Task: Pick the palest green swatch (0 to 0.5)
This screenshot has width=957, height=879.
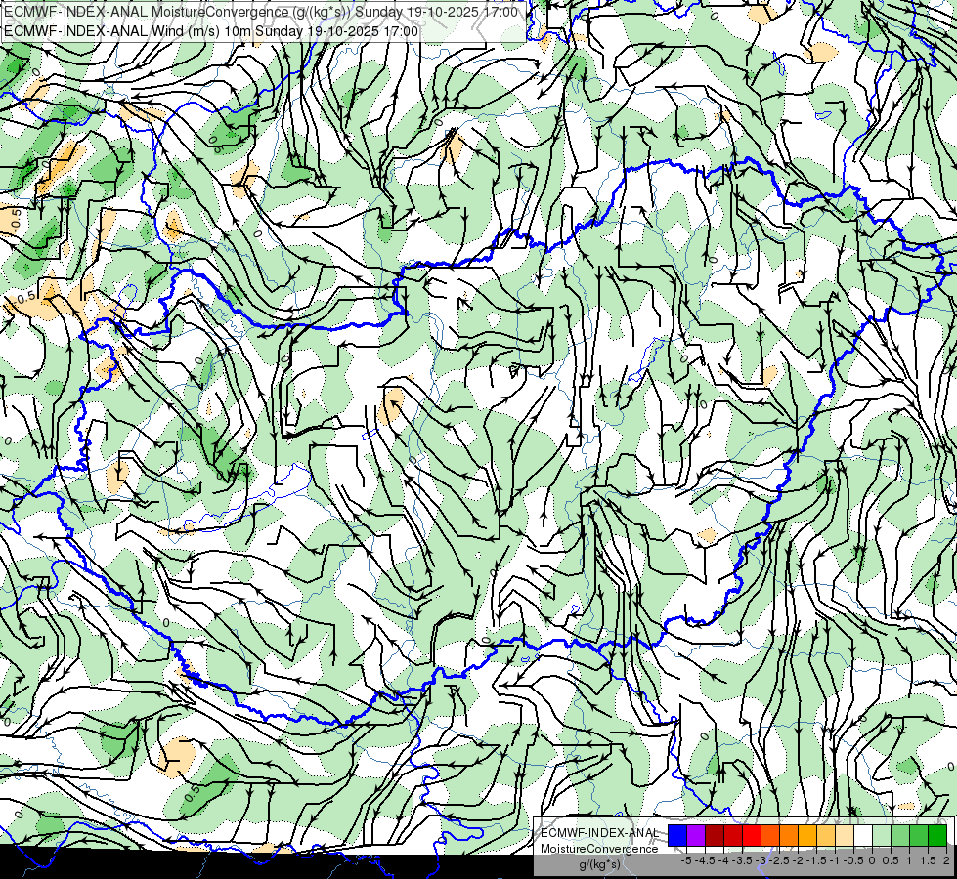Action: click(882, 835)
